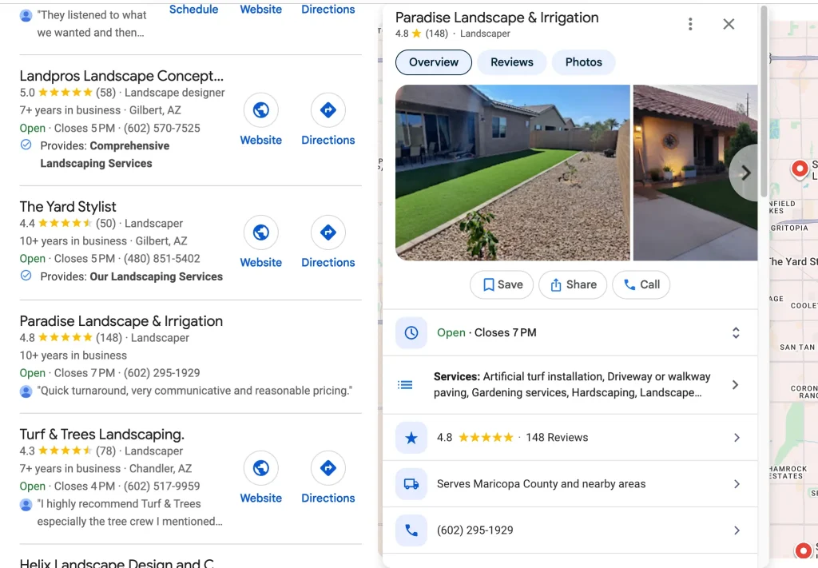Open the backyard turf photo thumbnail
Image resolution: width=818 pixels, height=568 pixels.
[x=512, y=173]
